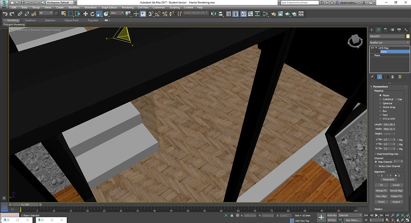Select the Box mapping radio button
The height and width of the screenshot is (223, 411).
pyautogui.click(x=380, y=111)
